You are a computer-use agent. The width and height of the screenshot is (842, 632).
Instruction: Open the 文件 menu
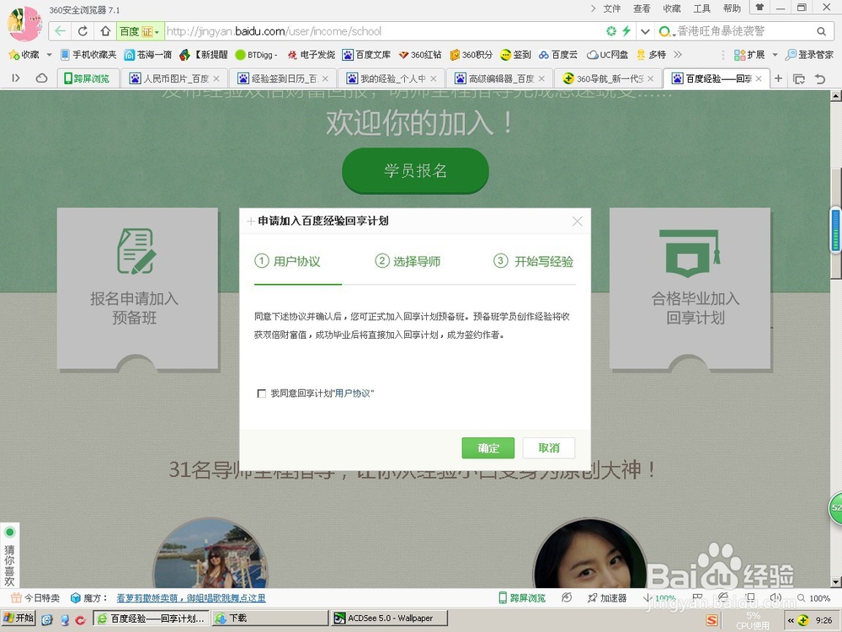[611, 8]
